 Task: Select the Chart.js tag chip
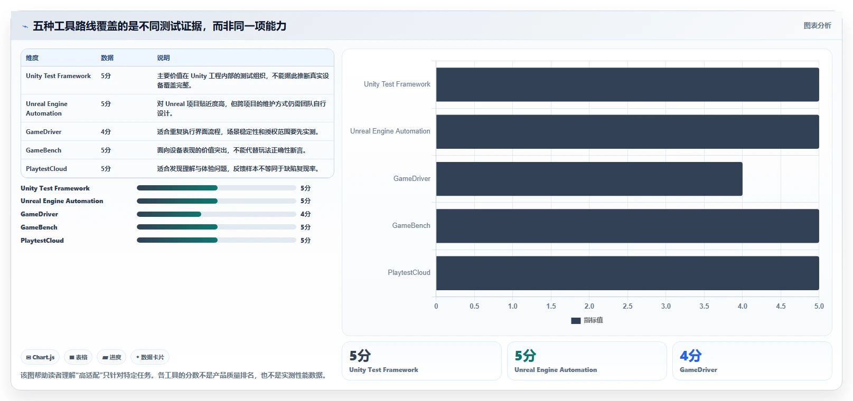(x=40, y=357)
